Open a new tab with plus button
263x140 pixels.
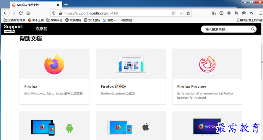[66, 5]
